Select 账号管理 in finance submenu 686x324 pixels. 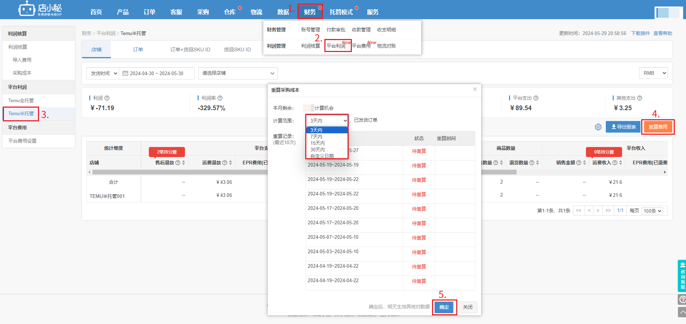[311, 30]
